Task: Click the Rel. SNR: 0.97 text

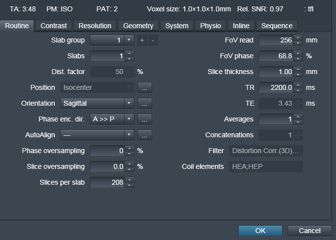Action: click(x=260, y=9)
